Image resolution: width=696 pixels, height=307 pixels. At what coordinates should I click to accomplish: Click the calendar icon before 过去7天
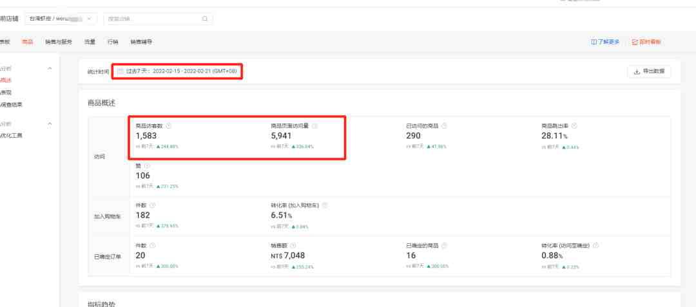click(121, 71)
